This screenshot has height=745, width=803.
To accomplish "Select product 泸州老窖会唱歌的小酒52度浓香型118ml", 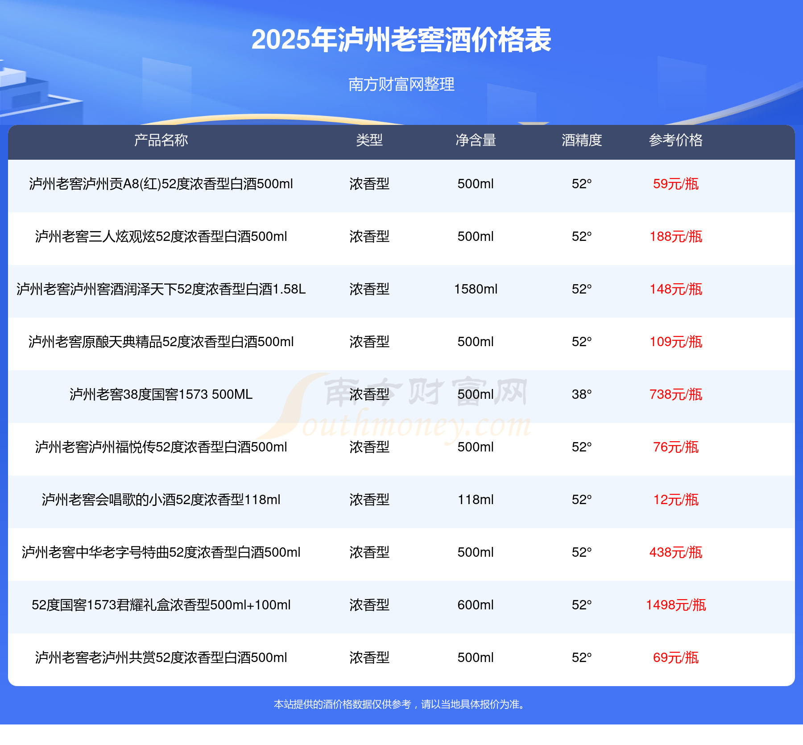I will 161,500.
